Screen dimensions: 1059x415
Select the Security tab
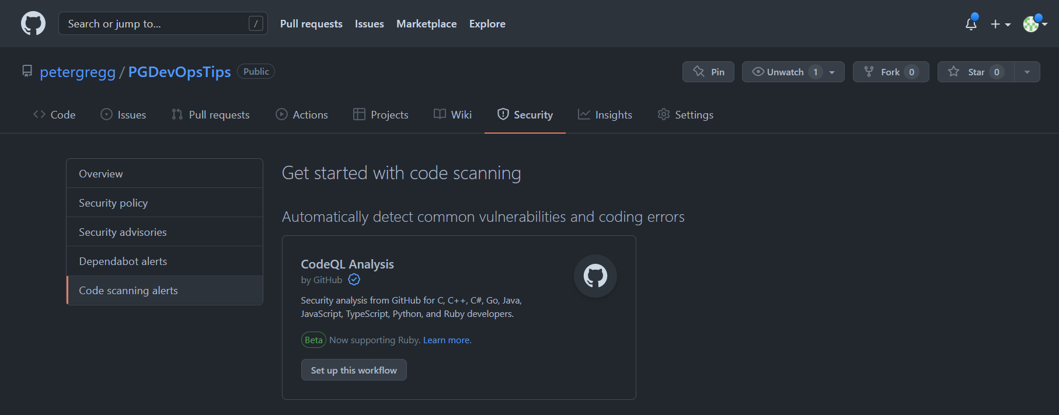(x=525, y=114)
